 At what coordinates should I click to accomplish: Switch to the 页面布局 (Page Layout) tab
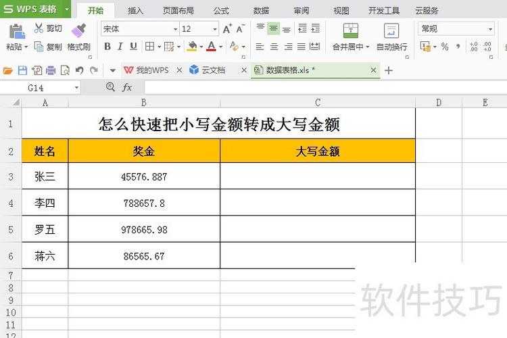[178, 11]
